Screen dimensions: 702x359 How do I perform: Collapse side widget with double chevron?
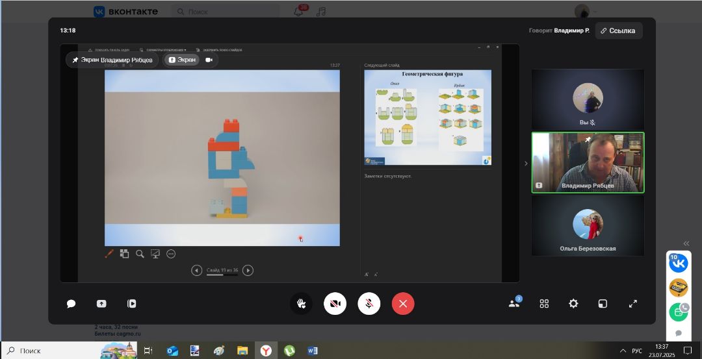[686, 243]
